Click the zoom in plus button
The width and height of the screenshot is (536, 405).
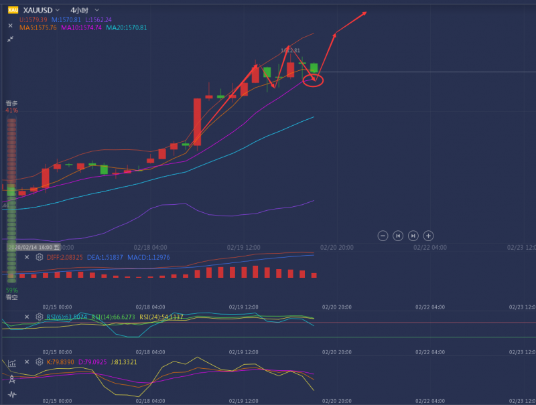click(428, 236)
